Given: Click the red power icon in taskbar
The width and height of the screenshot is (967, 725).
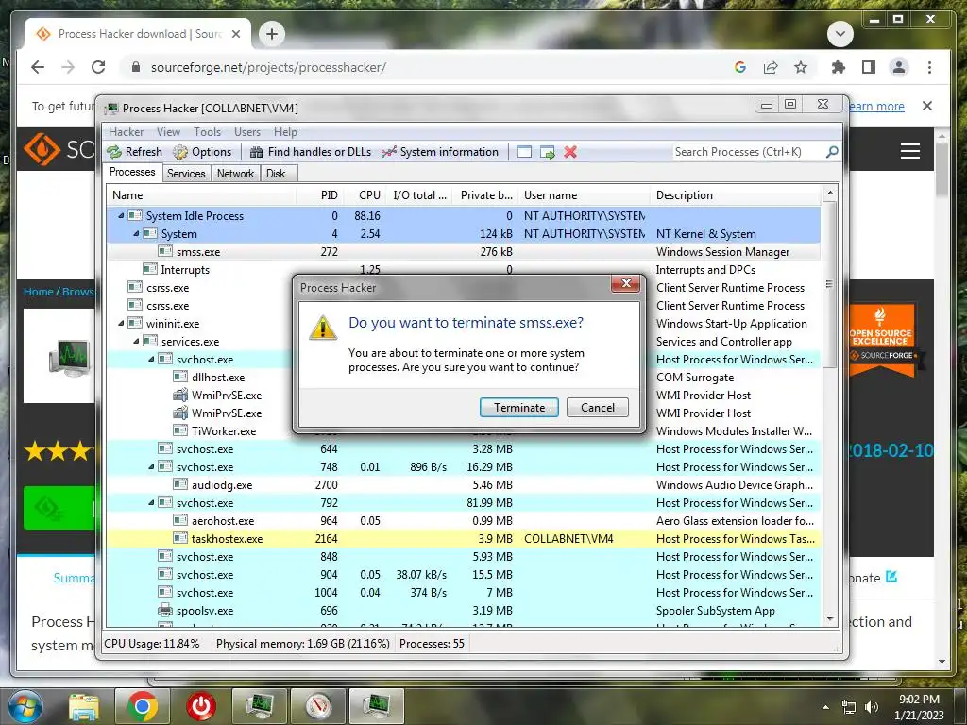Looking at the screenshot, I should click(201, 706).
